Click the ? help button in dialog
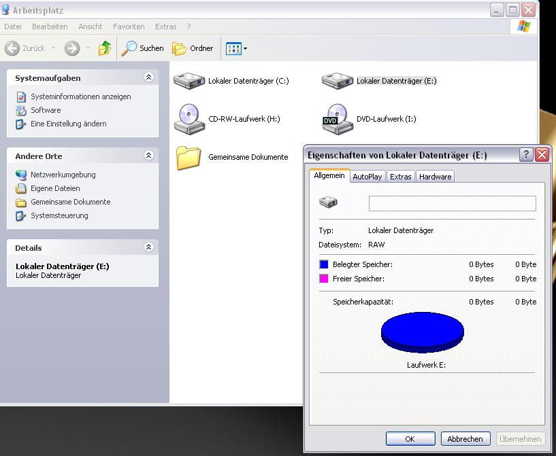556x456 pixels. coord(526,155)
